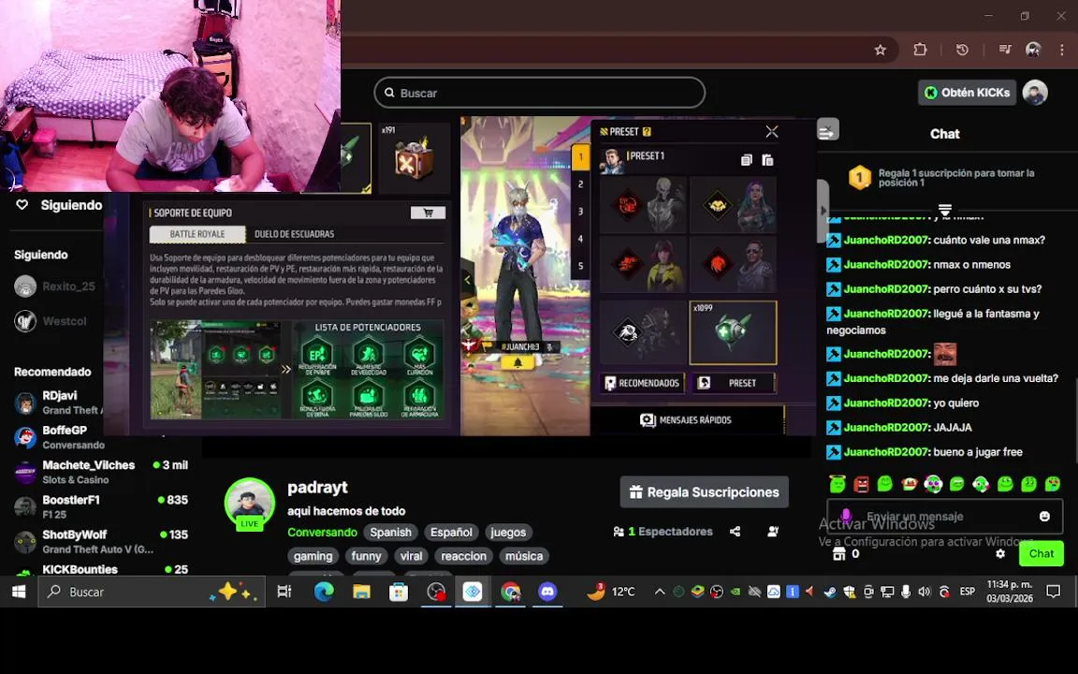The height and width of the screenshot is (674, 1078).
Task: Open BoostlerF1 recommended channel
Action: click(x=101, y=506)
